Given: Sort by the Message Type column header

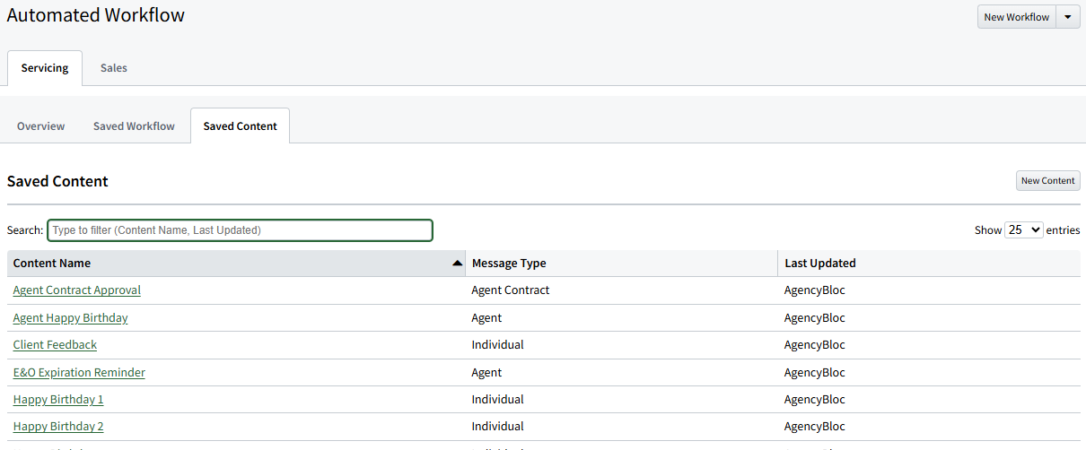Looking at the screenshot, I should click(621, 264).
